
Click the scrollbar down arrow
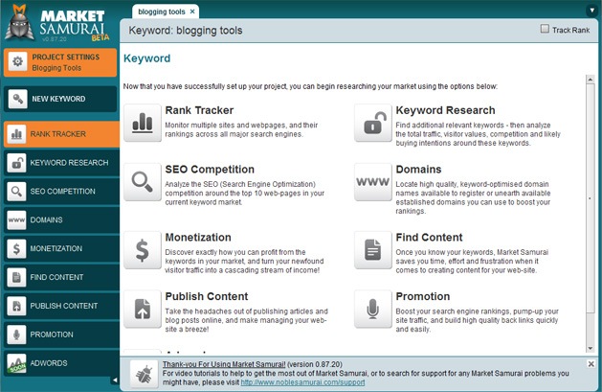pyautogui.click(x=591, y=348)
